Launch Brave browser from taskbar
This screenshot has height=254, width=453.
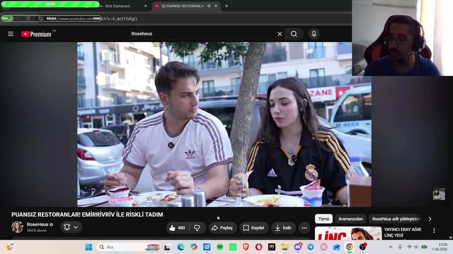246,247
